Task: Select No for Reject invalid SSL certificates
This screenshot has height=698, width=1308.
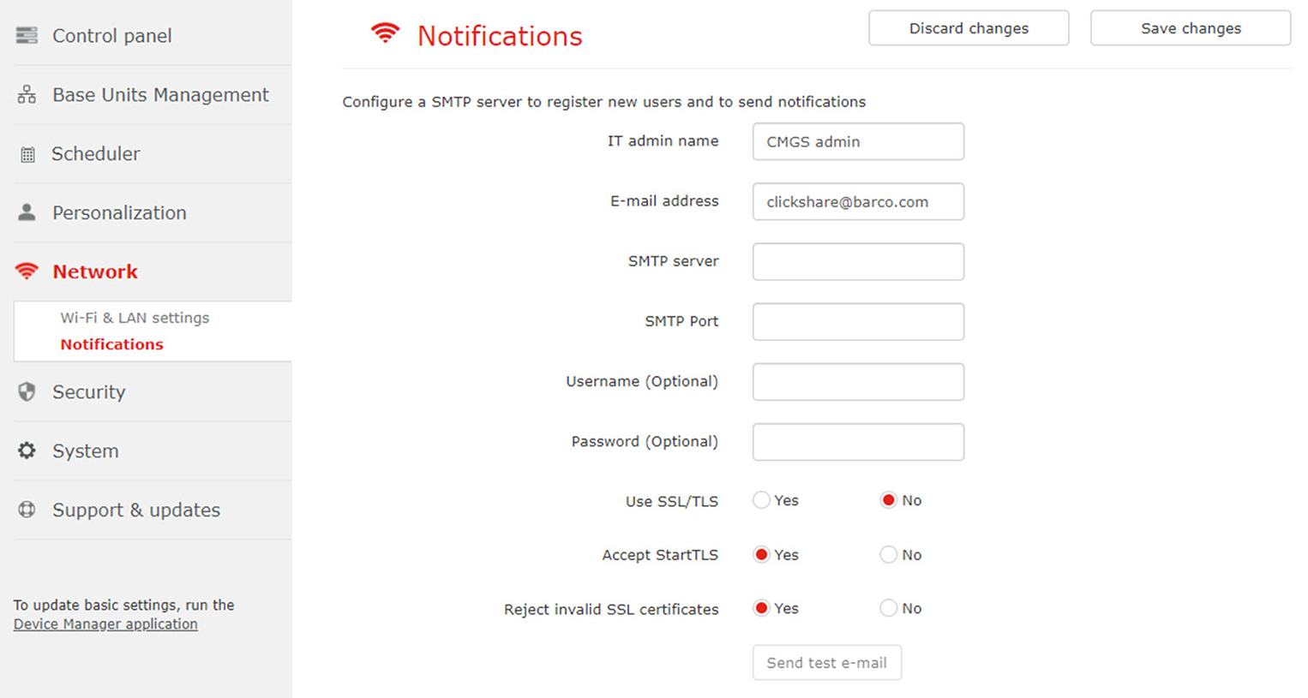Action: [x=888, y=608]
